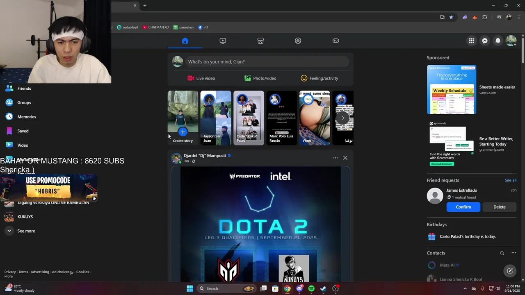Open the parmsken bookmark
The height and width of the screenshot is (295, 525).
(183, 27)
